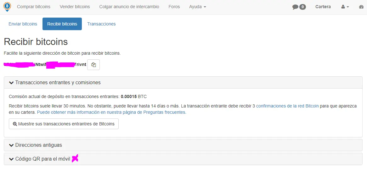Open the dashboard gauge icon

click(361, 7)
